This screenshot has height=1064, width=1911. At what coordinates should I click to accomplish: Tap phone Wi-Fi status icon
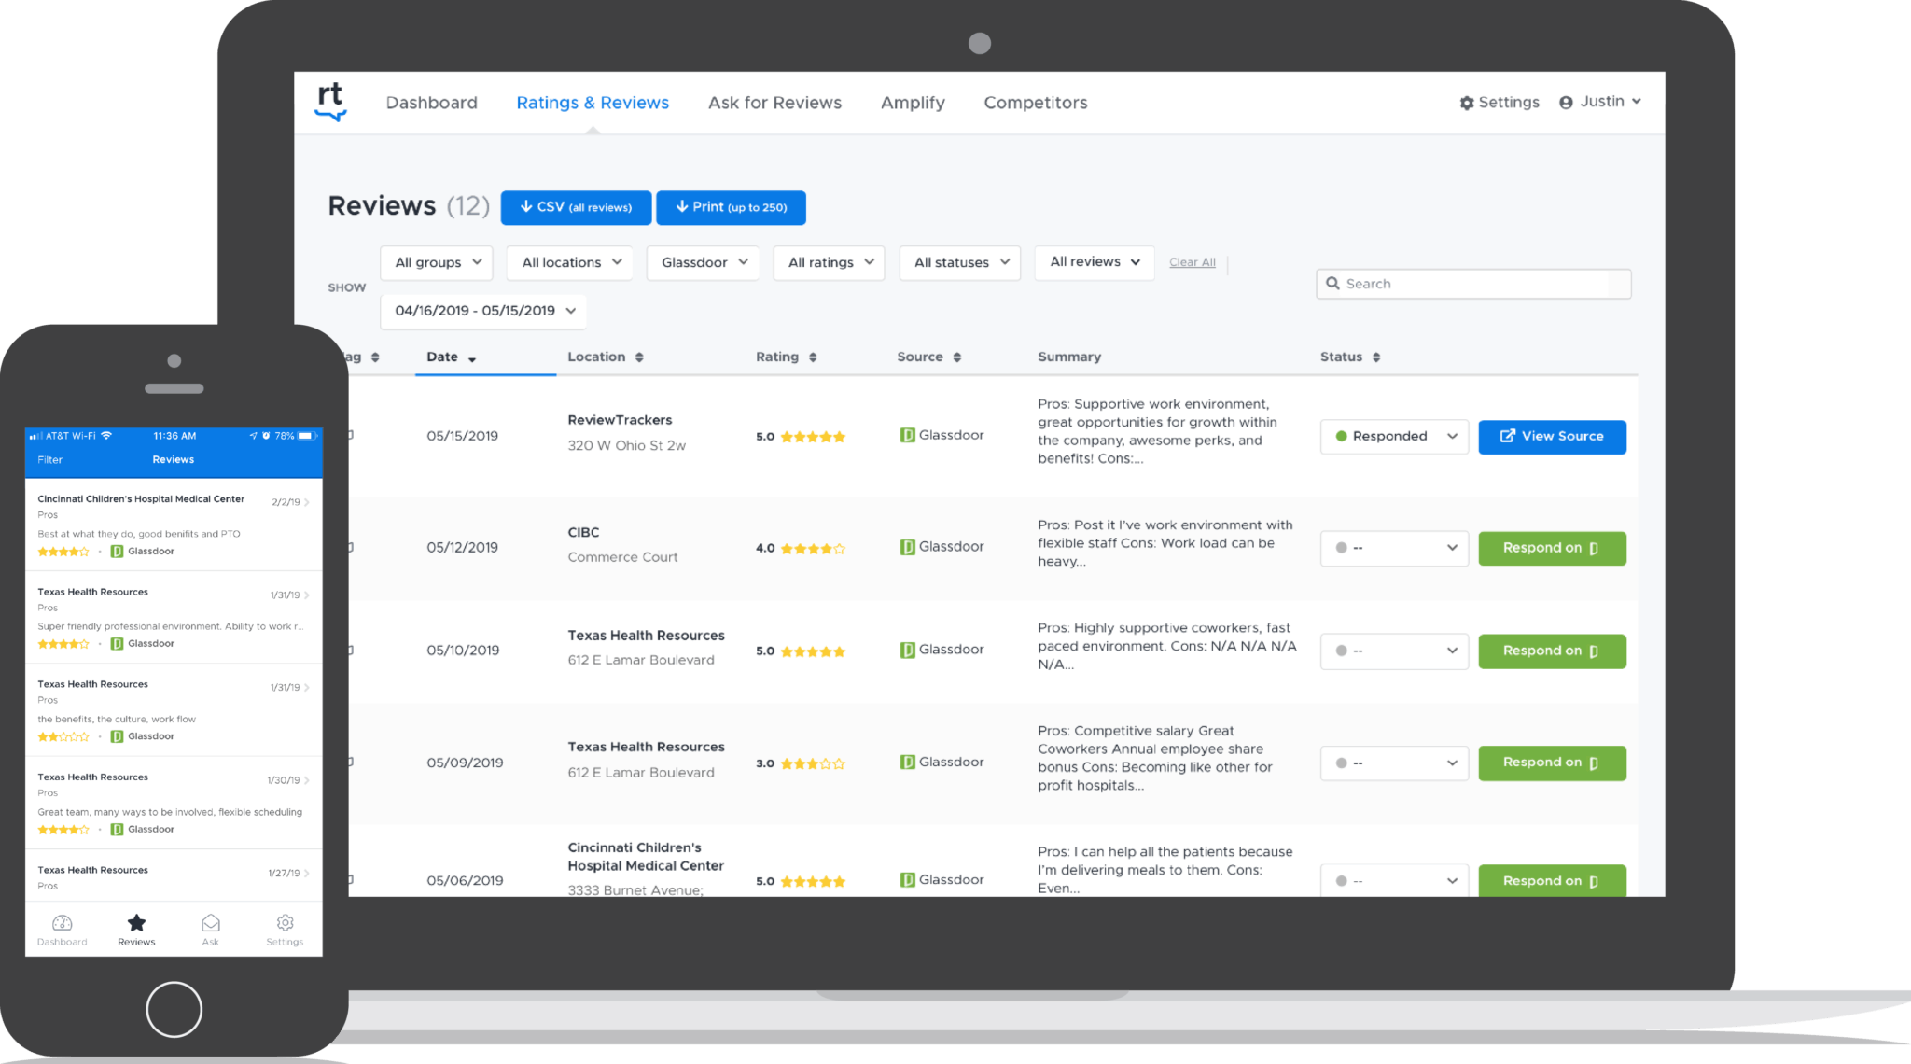pyautogui.click(x=106, y=436)
